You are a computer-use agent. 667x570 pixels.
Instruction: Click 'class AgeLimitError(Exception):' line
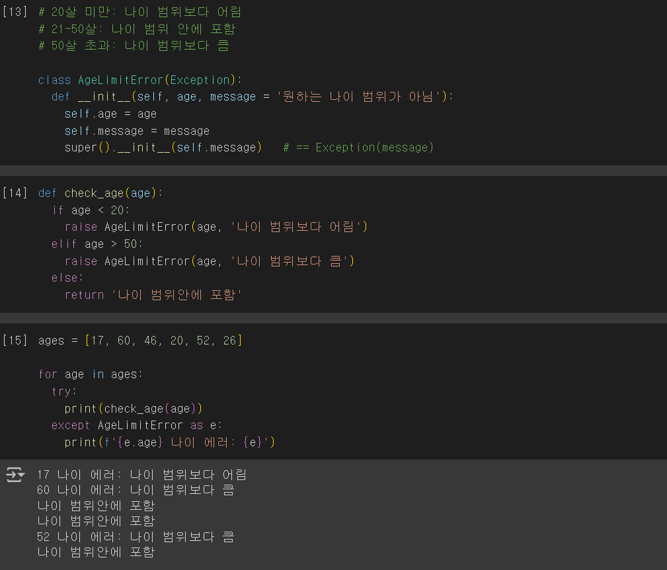(140, 80)
